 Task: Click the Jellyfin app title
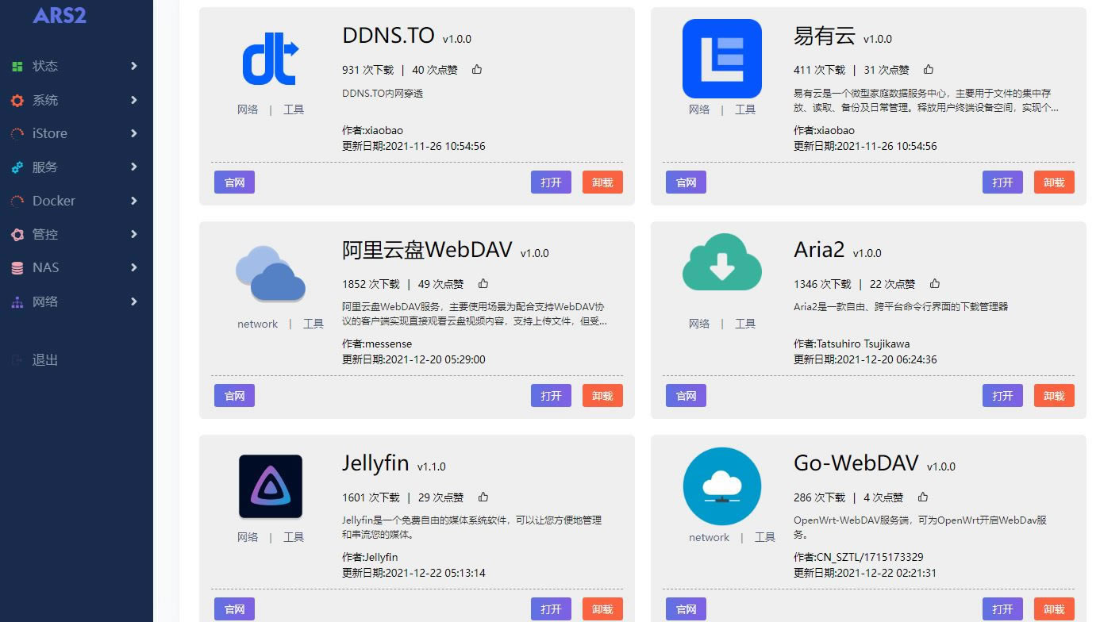pyautogui.click(x=375, y=463)
